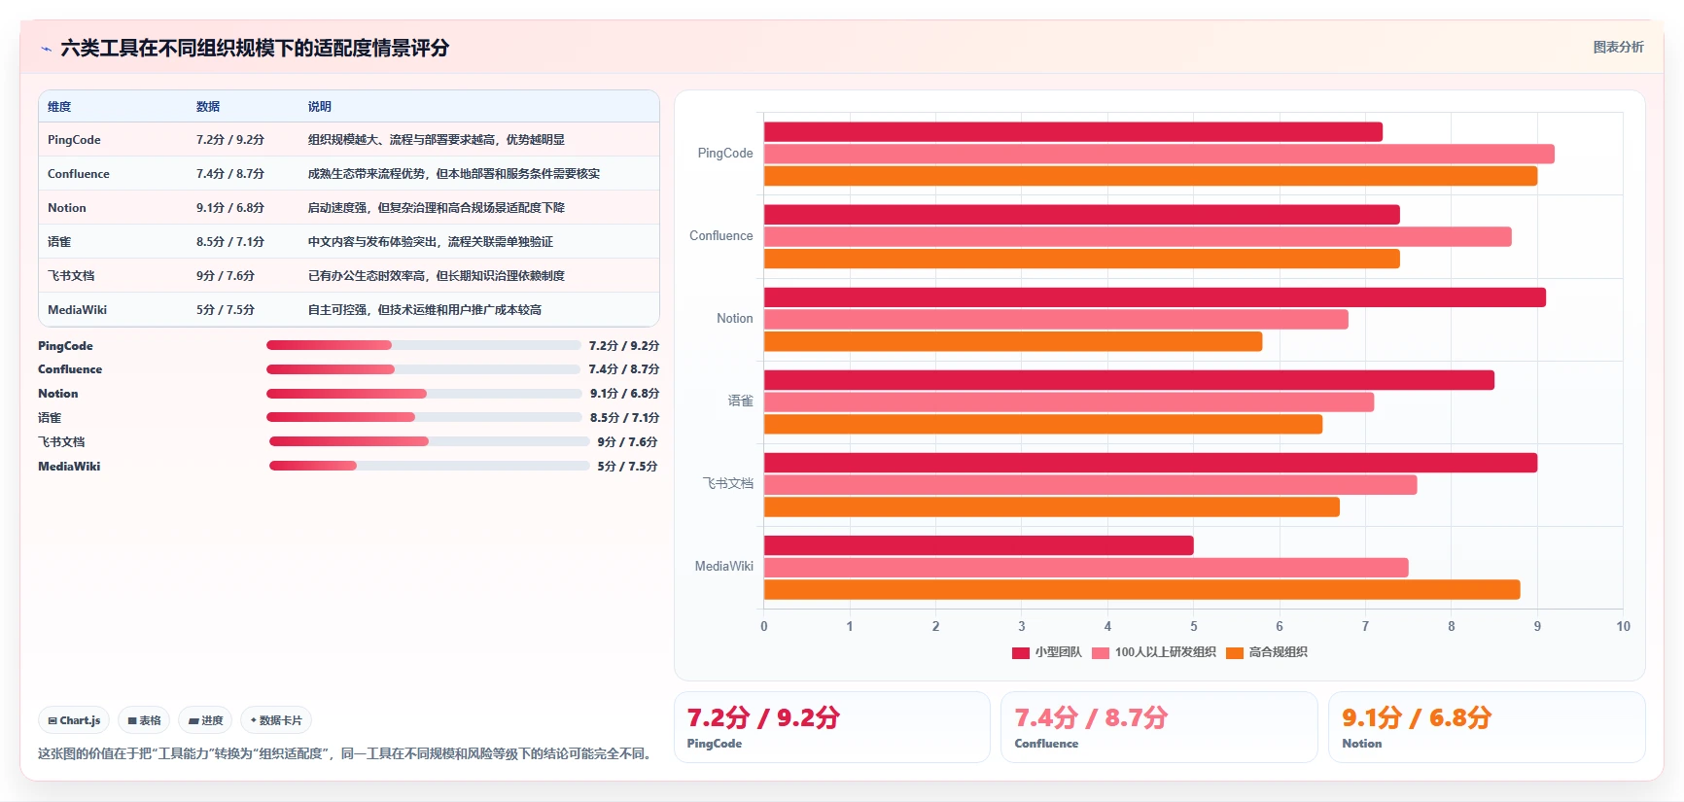
Task: Click the Confluence progress bar
Action: click(x=423, y=369)
